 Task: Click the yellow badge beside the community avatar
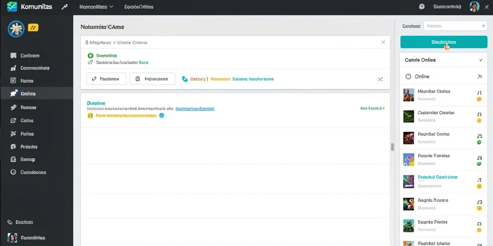coord(33,27)
